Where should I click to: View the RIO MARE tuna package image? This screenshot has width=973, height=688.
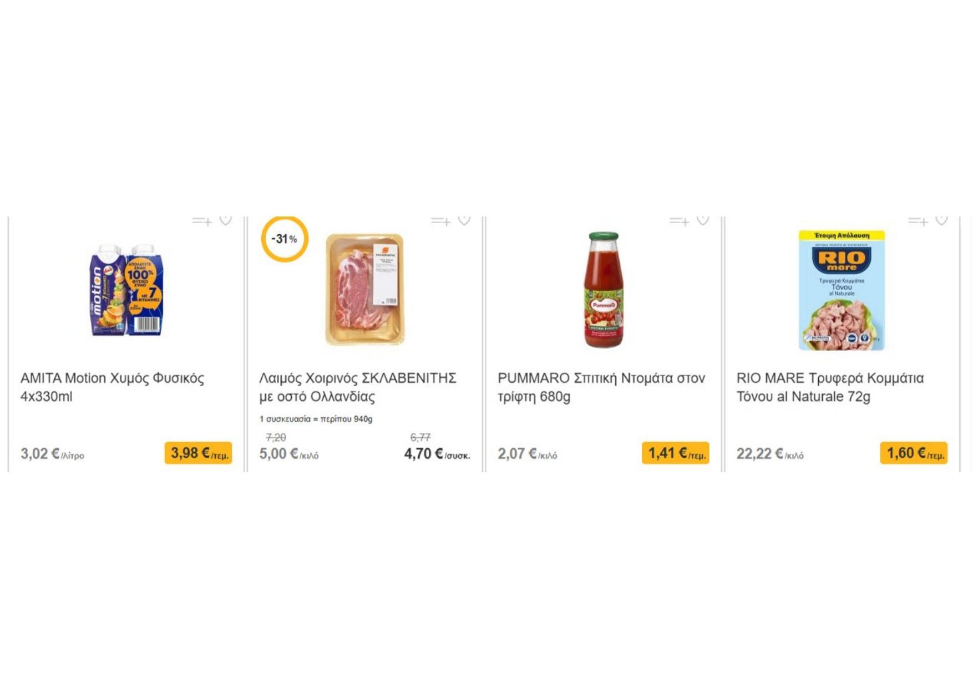pyautogui.click(x=842, y=290)
